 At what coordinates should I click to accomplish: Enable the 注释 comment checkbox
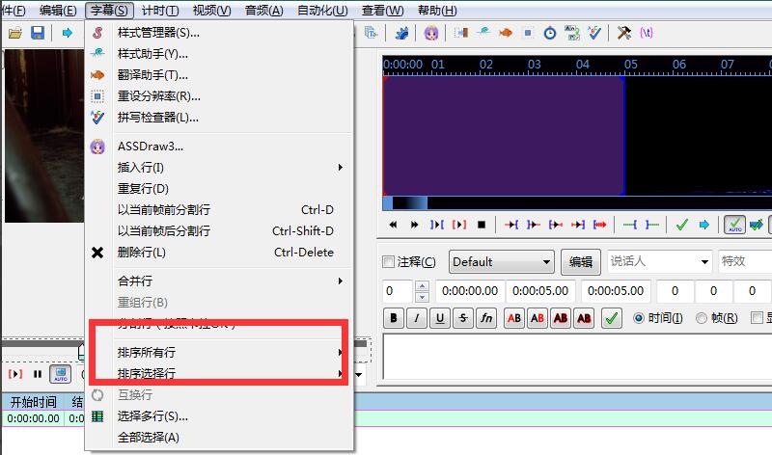point(389,261)
